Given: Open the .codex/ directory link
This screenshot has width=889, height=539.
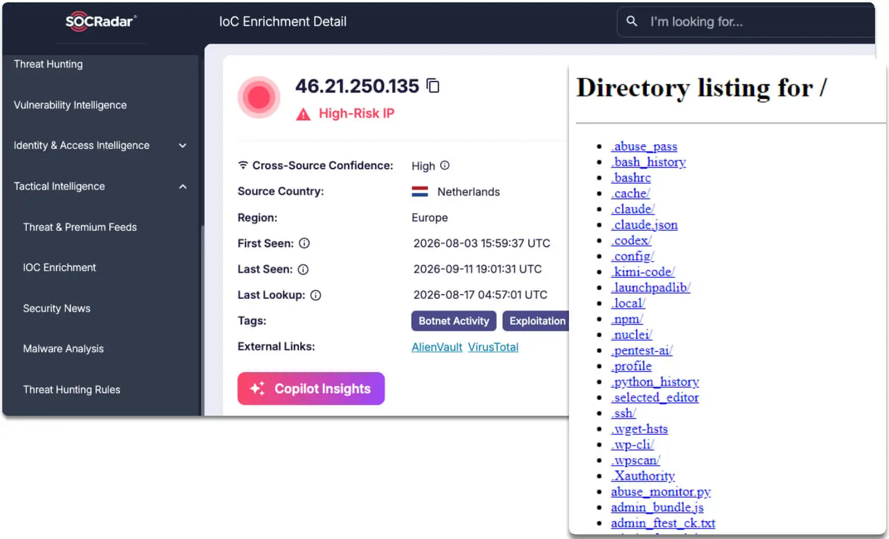Looking at the screenshot, I should tap(631, 241).
